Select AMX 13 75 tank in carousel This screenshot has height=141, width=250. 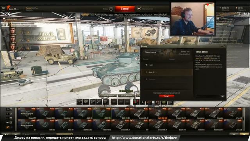tap(102, 125)
